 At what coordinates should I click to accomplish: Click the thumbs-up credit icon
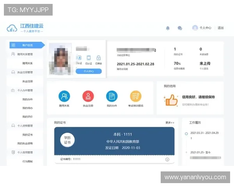coord(171,101)
